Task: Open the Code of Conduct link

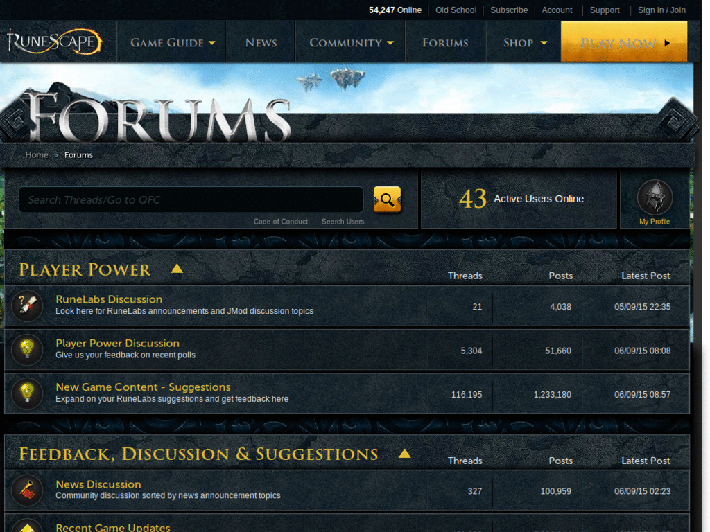Action: click(281, 222)
